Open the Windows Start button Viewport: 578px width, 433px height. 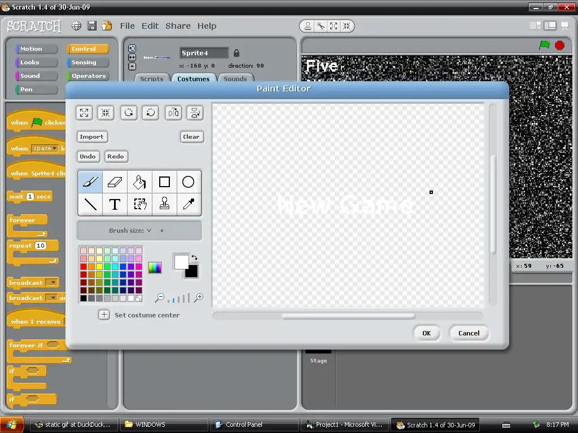tap(12, 425)
